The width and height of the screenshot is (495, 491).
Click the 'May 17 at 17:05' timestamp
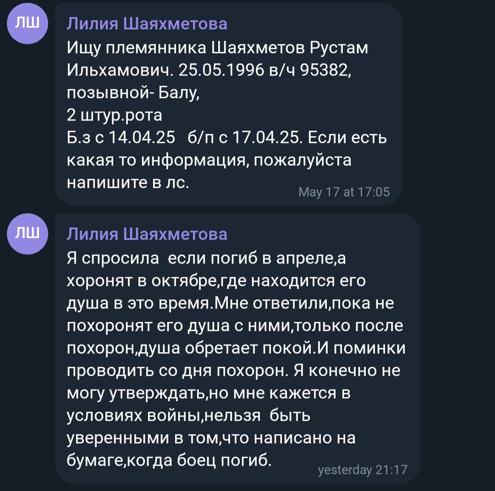(344, 192)
